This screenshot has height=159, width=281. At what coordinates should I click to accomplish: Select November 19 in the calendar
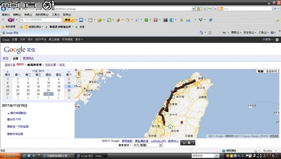click(x=69, y=87)
